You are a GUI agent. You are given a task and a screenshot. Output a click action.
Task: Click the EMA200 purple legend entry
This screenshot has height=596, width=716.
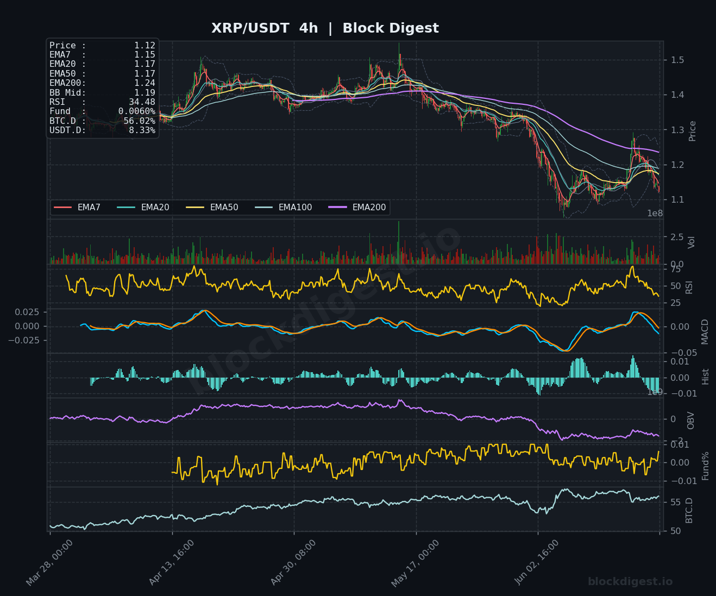[357, 208]
